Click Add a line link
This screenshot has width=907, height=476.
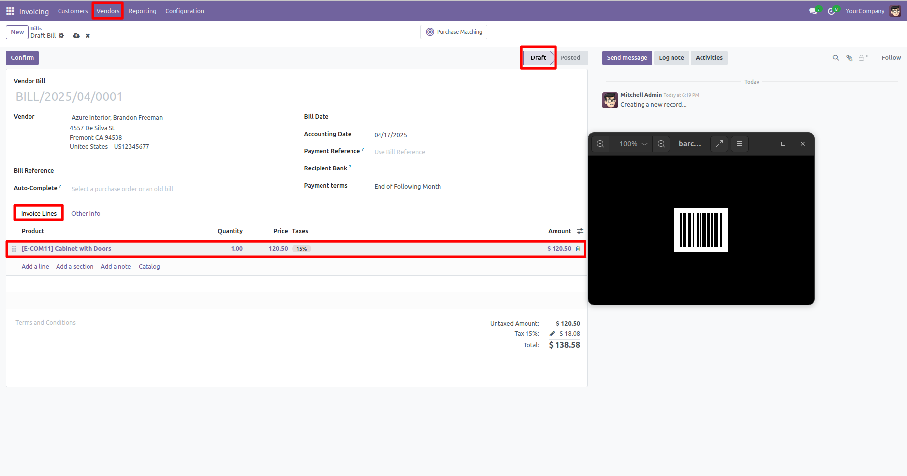[x=35, y=266]
